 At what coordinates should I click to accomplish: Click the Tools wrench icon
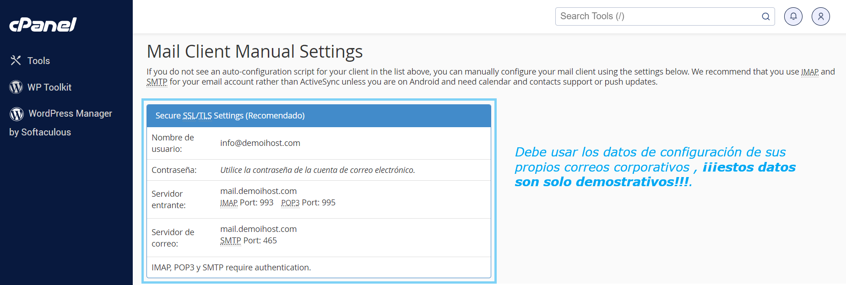(16, 60)
